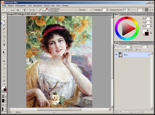Select the Eyedropper tool
This screenshot has height=115, width=155.
pyautogui.click(x=4, y=64)
